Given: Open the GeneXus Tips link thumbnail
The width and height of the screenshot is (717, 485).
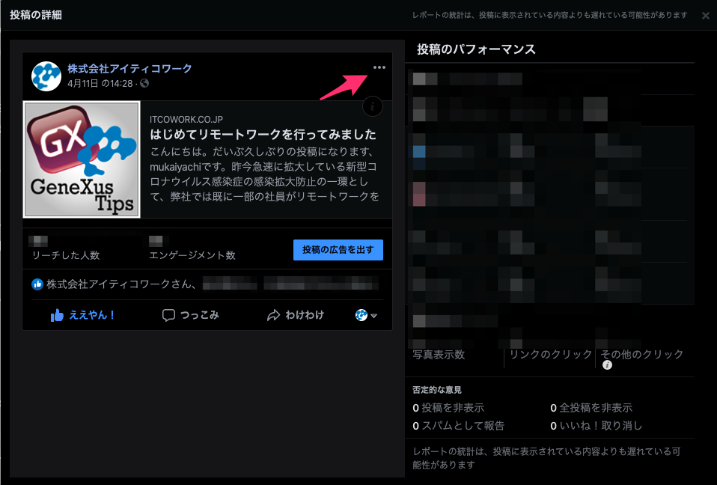Looking at the screenshot, I should point(82,159).
